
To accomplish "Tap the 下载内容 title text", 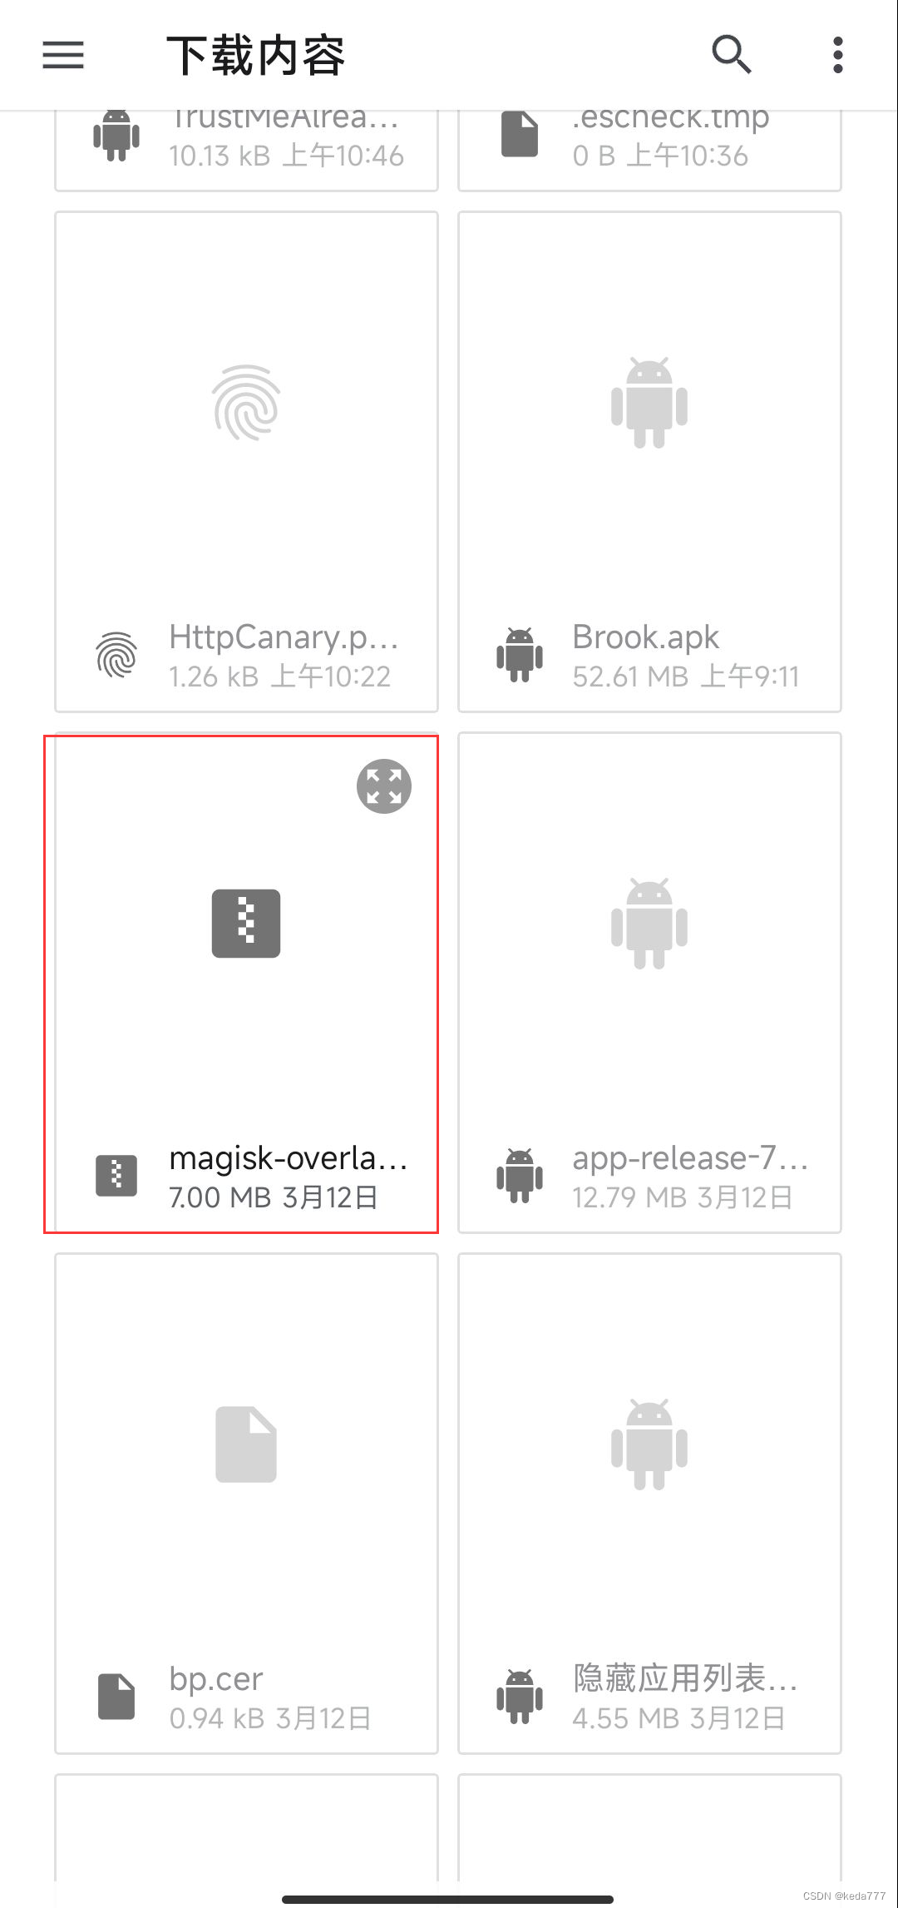I will point(255,56).
